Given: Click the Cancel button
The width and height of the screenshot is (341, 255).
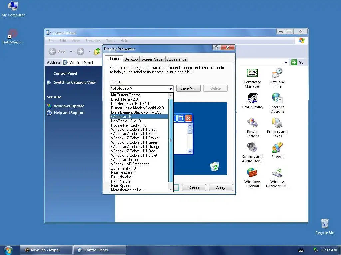Looking at the screenshot, I should tap(194, 188).
